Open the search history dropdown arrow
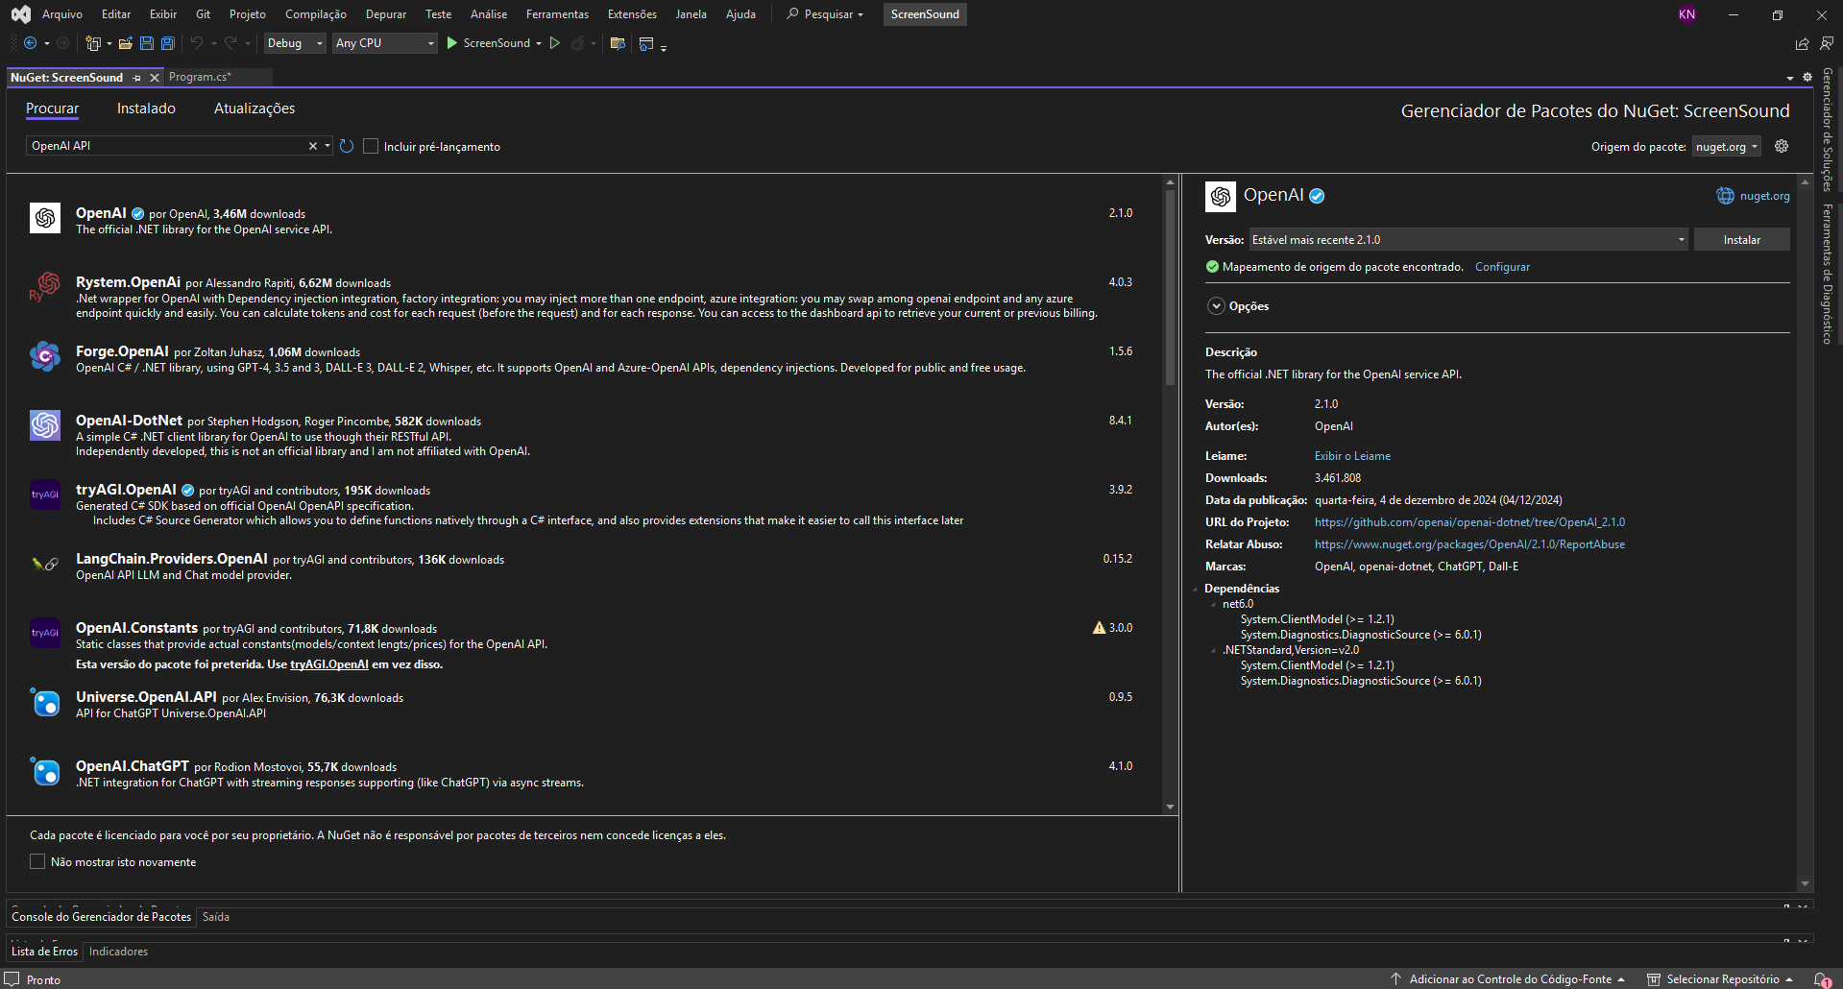The height and width of the screenshot is (989, 1843). coord(327,146)
